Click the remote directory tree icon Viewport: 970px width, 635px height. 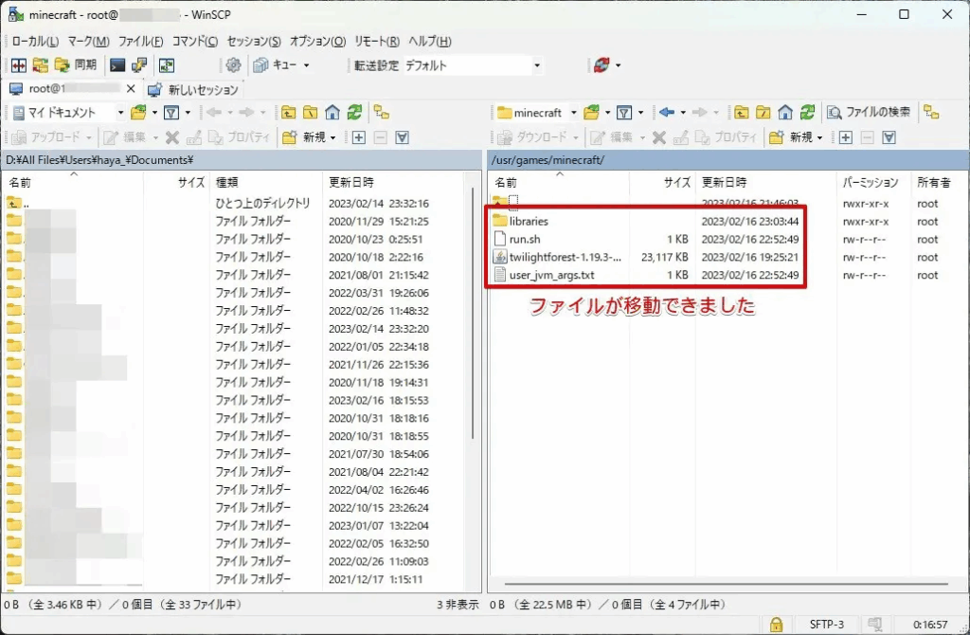click(x=931, y=112)
